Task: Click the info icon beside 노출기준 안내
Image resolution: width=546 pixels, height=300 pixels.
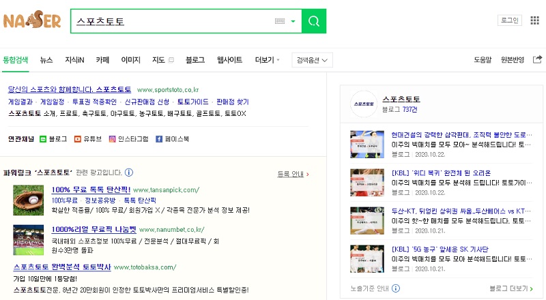Action: [x=396, y=288]
